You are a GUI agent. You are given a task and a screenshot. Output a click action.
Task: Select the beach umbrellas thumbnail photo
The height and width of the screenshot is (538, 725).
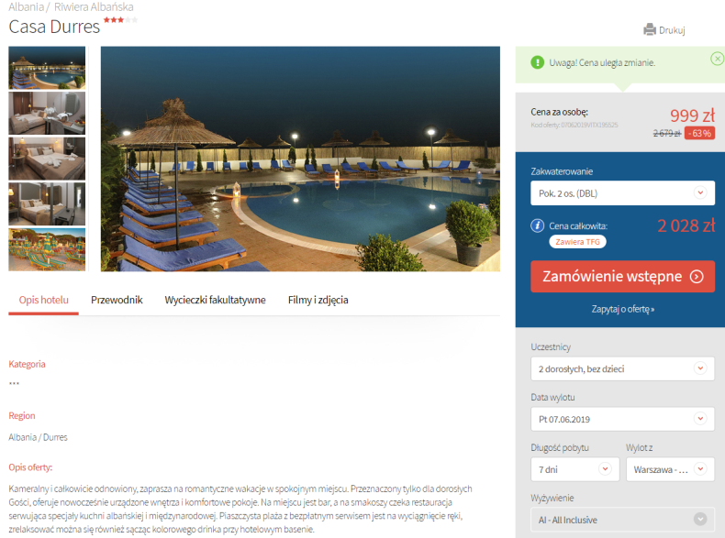pos(47,249)
